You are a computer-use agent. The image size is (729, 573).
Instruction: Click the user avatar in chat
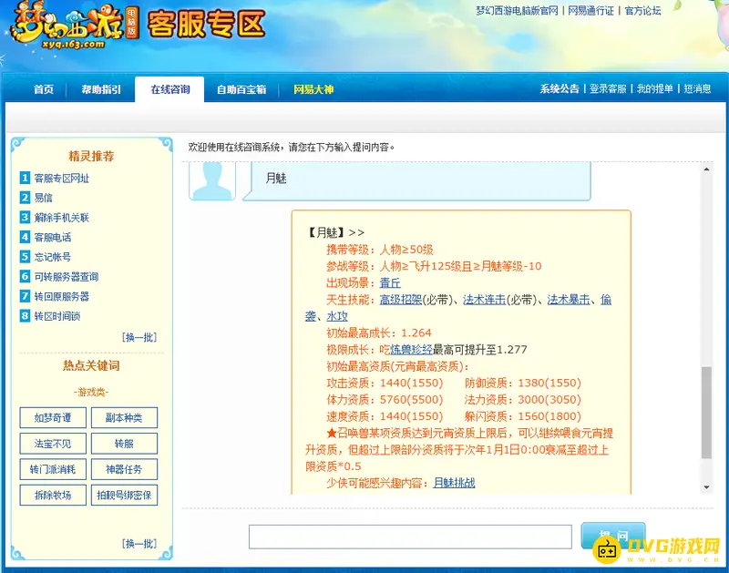[212, 180]
